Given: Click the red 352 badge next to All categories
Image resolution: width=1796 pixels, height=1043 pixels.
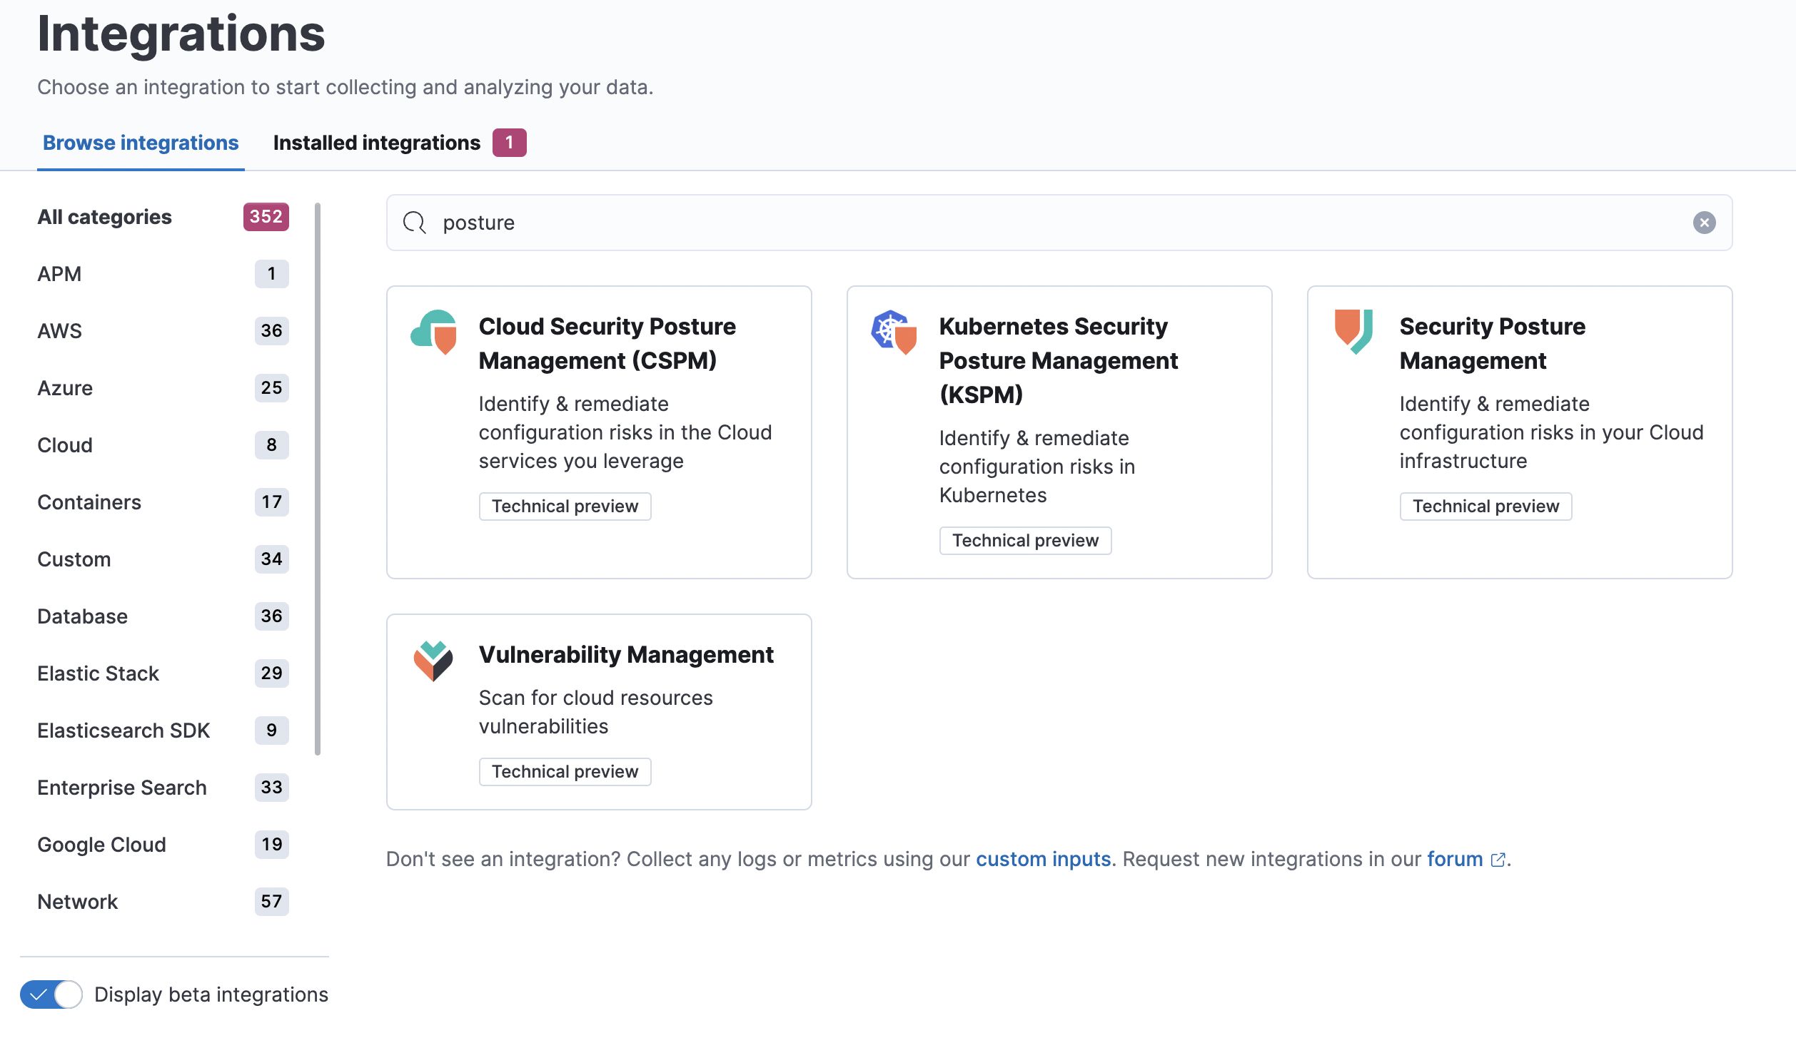Looking at the screenshot, I should [x=266, y=216].
